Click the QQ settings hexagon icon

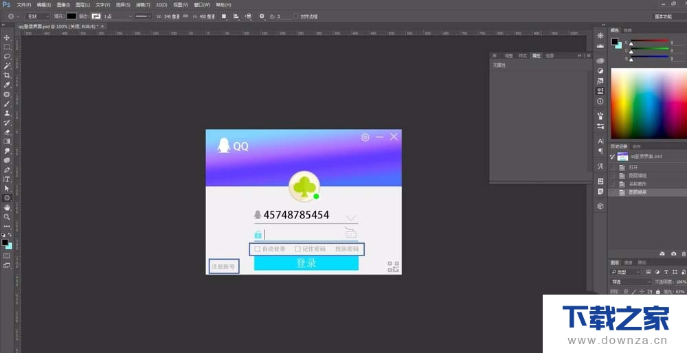[365, 137]
